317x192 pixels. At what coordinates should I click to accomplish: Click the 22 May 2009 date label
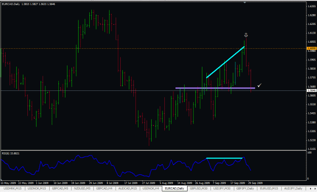click(x=26, y=183)
